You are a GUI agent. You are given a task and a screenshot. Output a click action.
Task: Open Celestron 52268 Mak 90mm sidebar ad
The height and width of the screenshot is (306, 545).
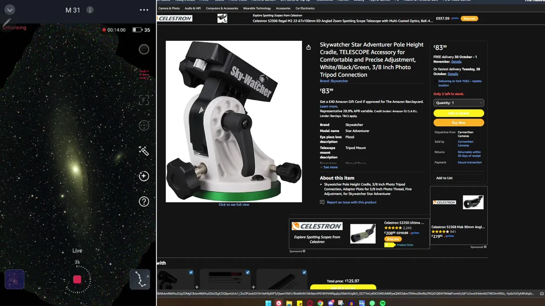click(458, 227)
